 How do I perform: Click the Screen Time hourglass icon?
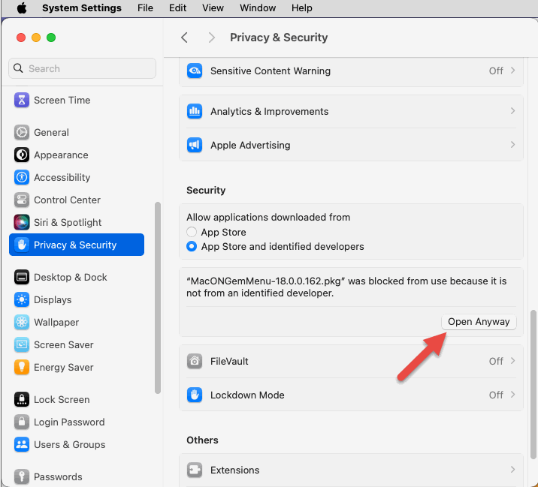coord(22,100)
